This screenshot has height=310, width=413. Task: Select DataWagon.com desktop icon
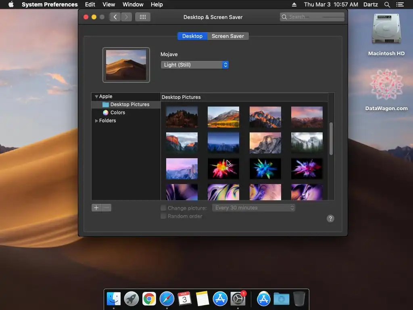point(386,84)
